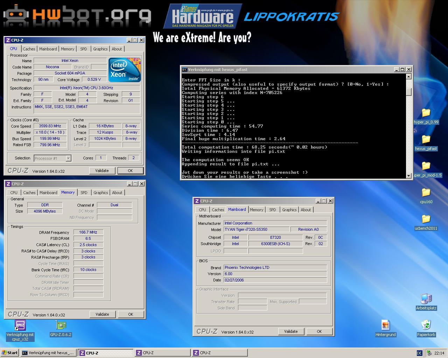
Task: Click Southbridge 6300ESB (ICH-S) field
Action: point(275,244)
